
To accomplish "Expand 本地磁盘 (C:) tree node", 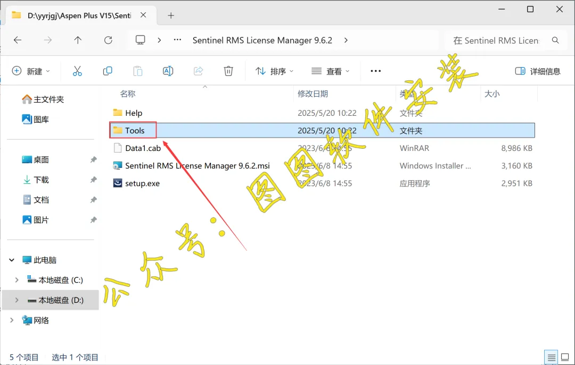I will (17, 280).
